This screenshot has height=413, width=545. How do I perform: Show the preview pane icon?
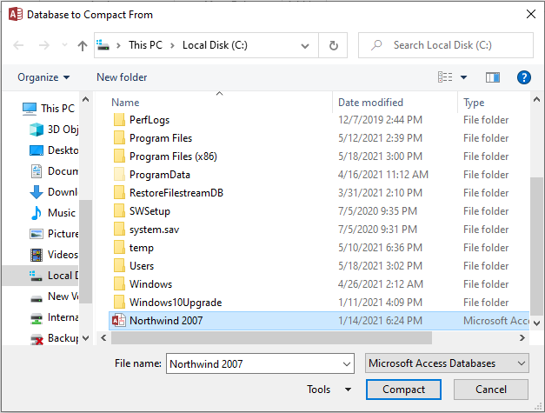(x=493, y=77)
